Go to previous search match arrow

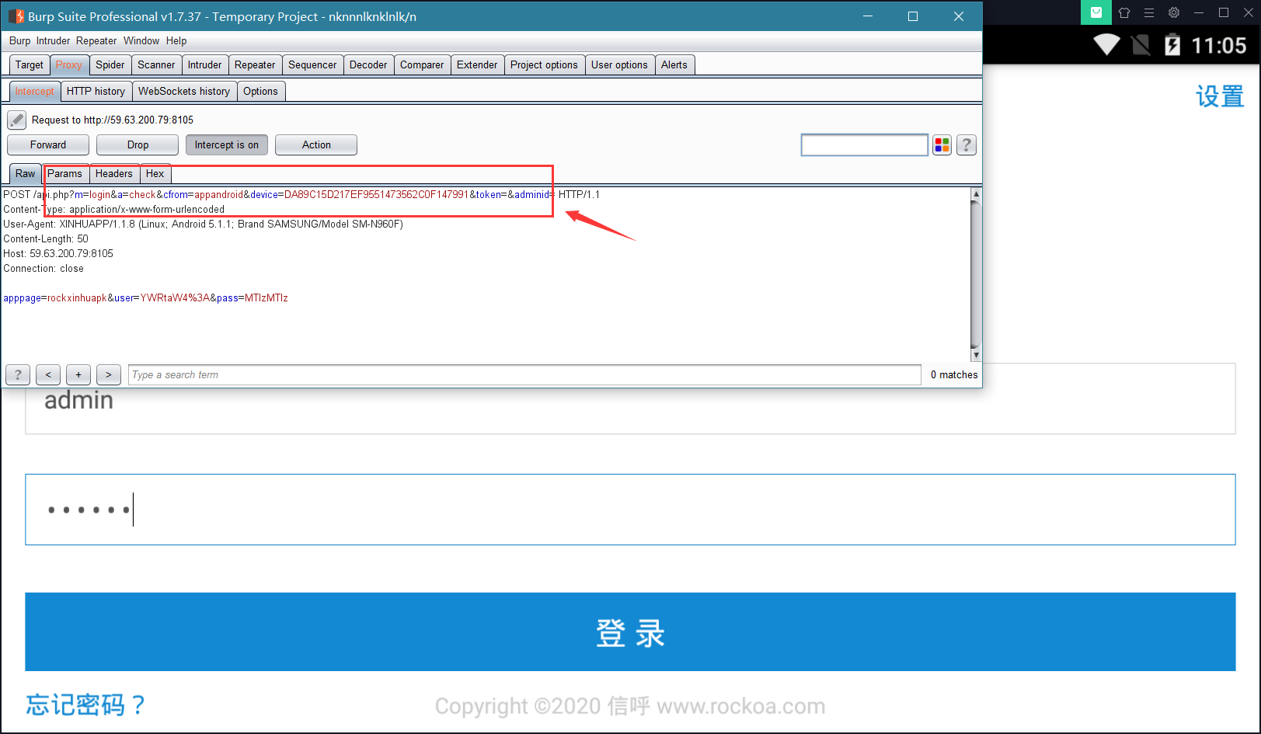coord(48,375)
